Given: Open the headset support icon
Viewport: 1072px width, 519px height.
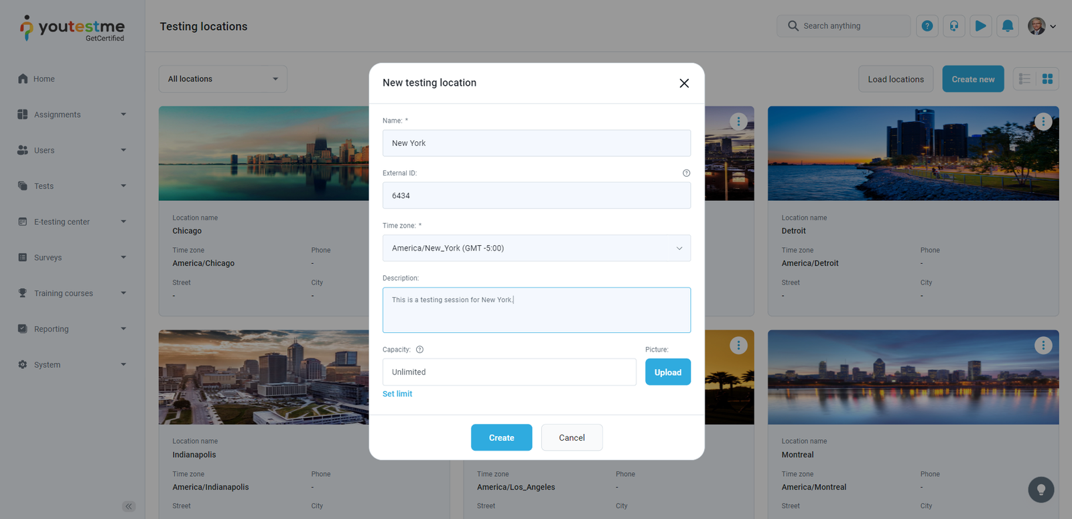Looking at the screenshot, I should pyautogui.click(x=954, y=26).
